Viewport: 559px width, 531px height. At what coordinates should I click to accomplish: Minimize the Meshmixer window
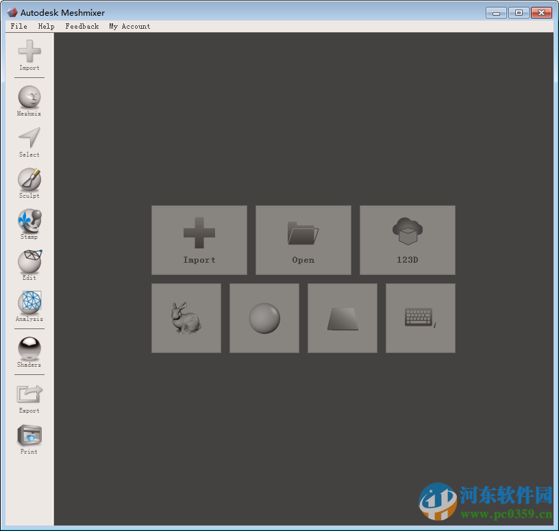(x=496, y=13)
